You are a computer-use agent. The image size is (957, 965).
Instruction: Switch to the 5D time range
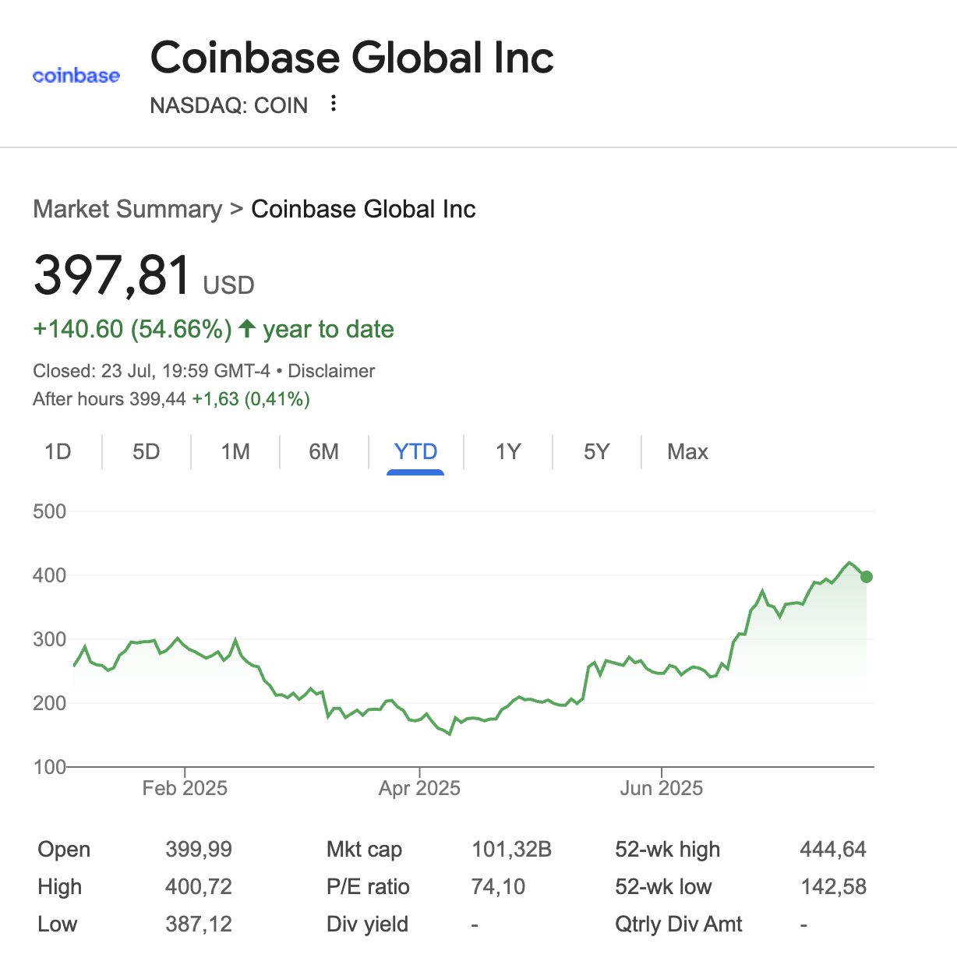point(146,452)
